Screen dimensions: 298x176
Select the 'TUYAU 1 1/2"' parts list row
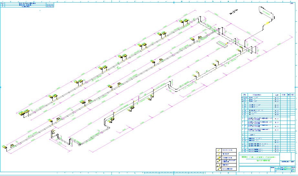(268, 98)
